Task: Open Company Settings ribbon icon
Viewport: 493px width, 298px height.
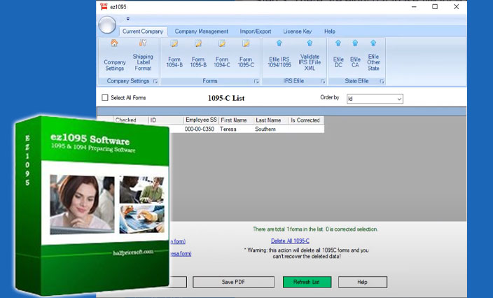Action: 114,56
